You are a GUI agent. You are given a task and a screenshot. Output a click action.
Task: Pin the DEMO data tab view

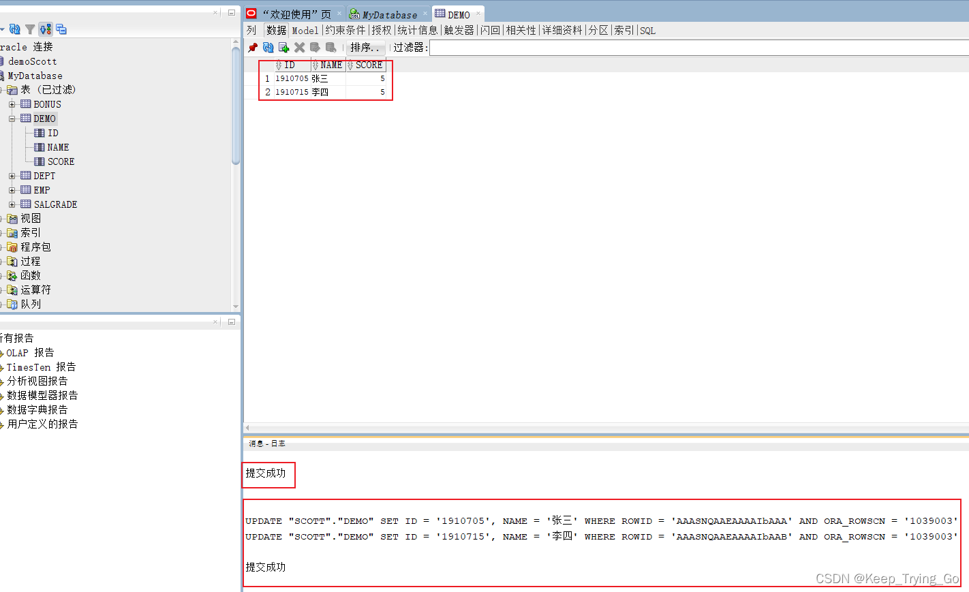pos(252,47)
